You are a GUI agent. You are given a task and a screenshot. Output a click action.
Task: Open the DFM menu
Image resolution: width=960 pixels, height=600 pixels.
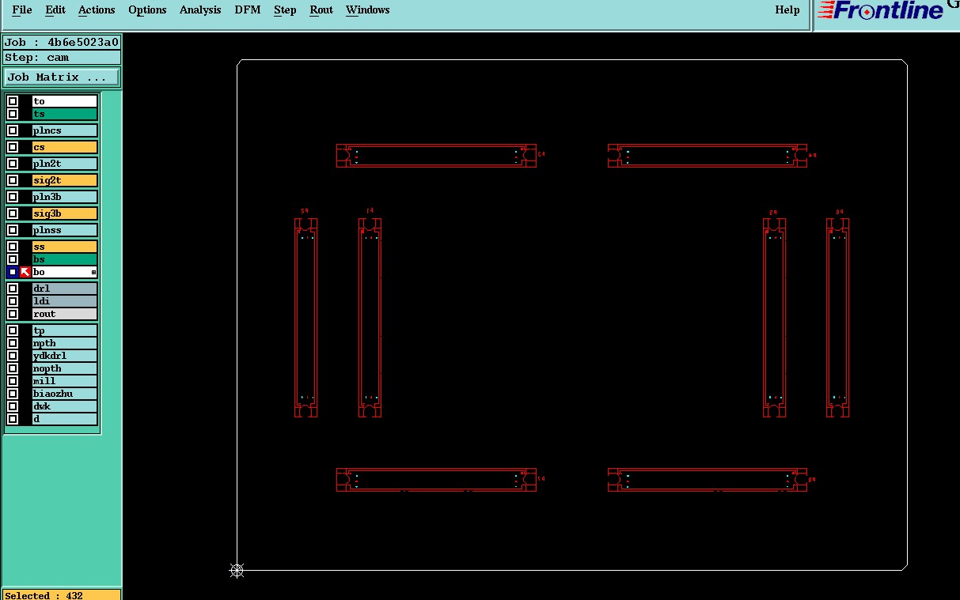click(x=248, y=10)
